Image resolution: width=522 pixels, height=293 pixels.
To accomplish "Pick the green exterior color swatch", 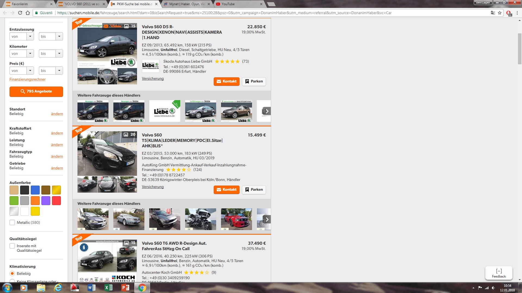I will click(14, 200).
